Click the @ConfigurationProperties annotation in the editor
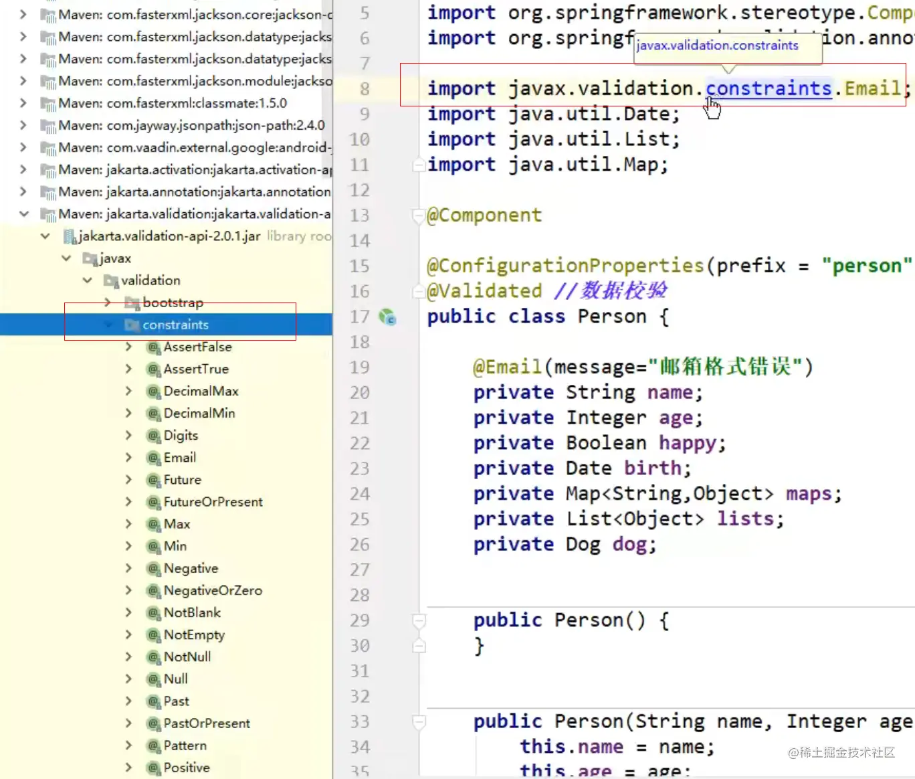915x779 pixels. point(566,266)
